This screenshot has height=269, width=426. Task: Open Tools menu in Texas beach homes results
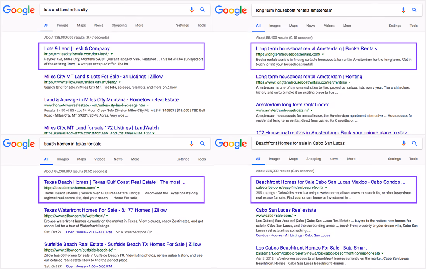[202, 159]
